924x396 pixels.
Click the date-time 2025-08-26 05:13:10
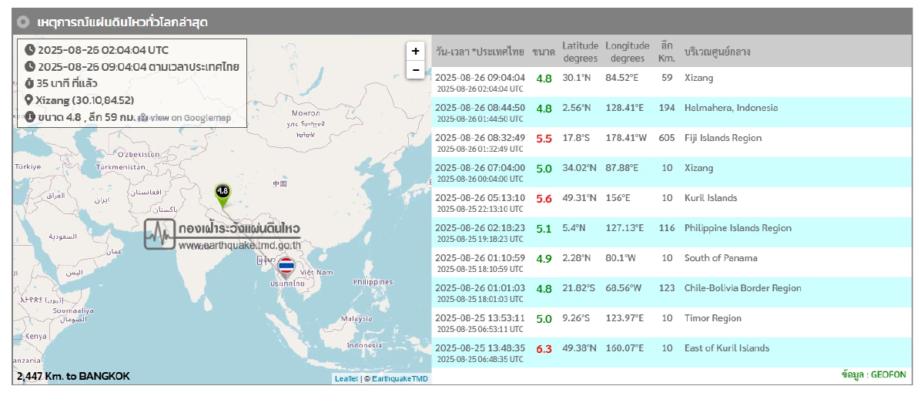[x=480, y=198]
